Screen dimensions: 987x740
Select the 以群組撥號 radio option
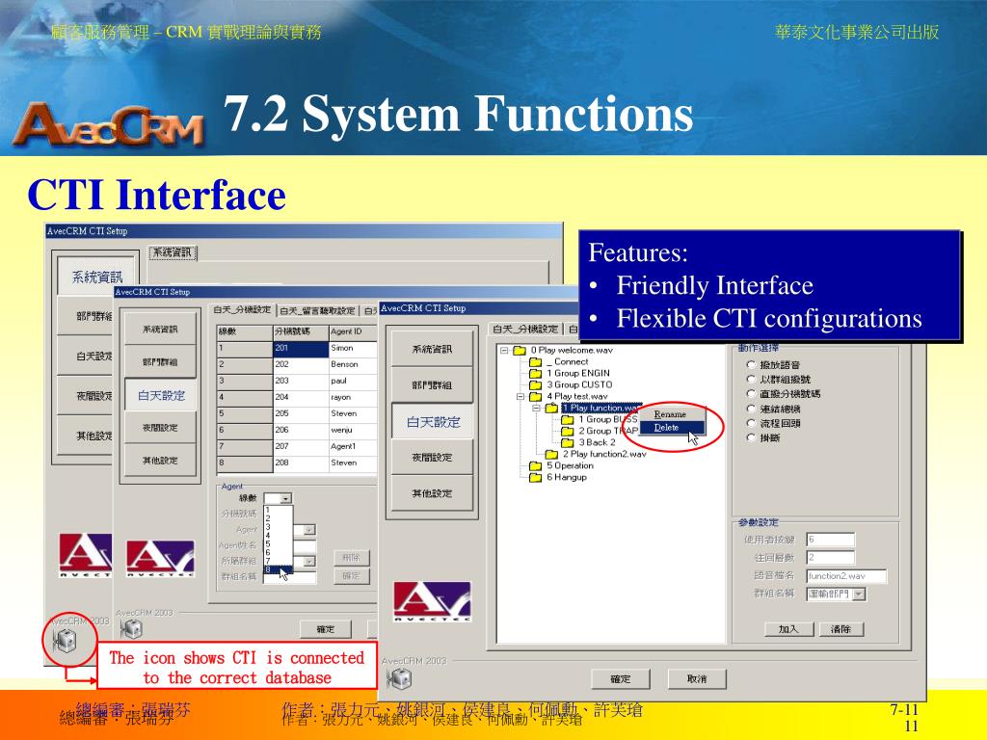coord(750,380)
